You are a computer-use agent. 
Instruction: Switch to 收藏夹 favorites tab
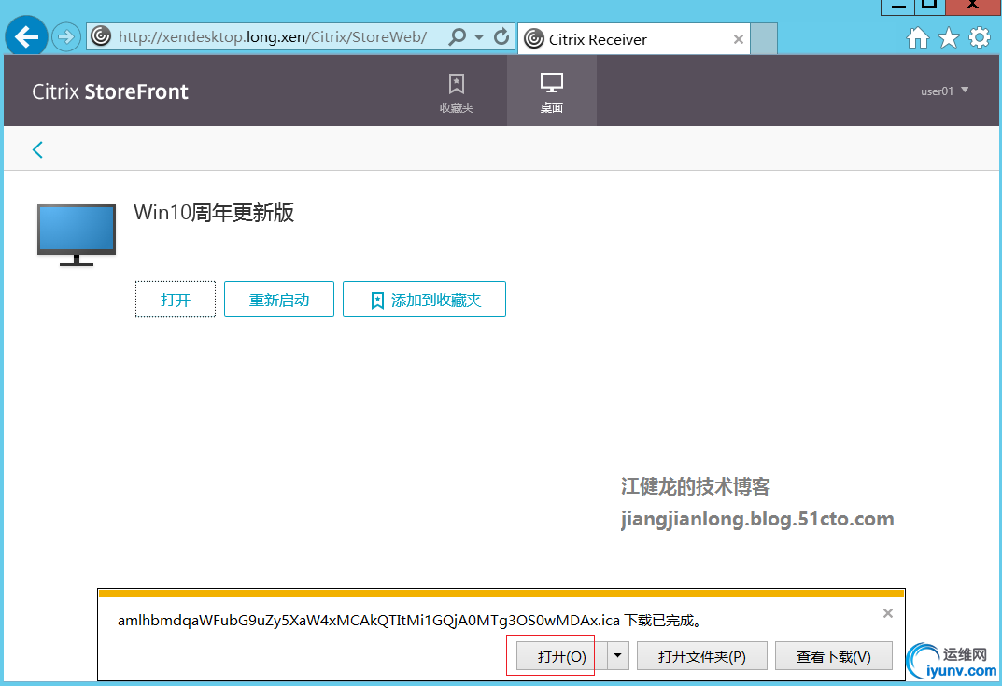457,92
